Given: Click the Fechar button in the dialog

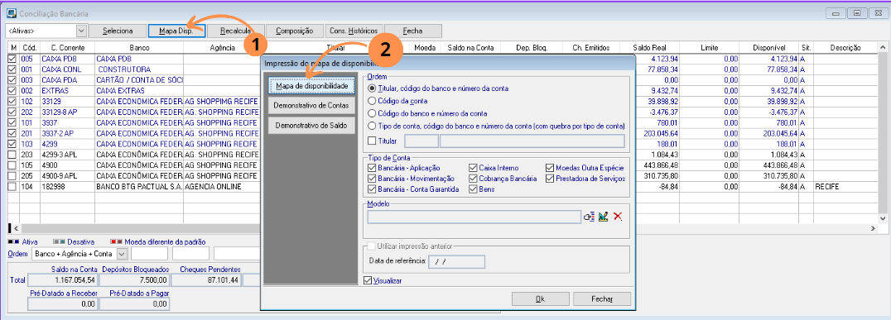Looking at the screenshot, I should click(x=602, y=299).
